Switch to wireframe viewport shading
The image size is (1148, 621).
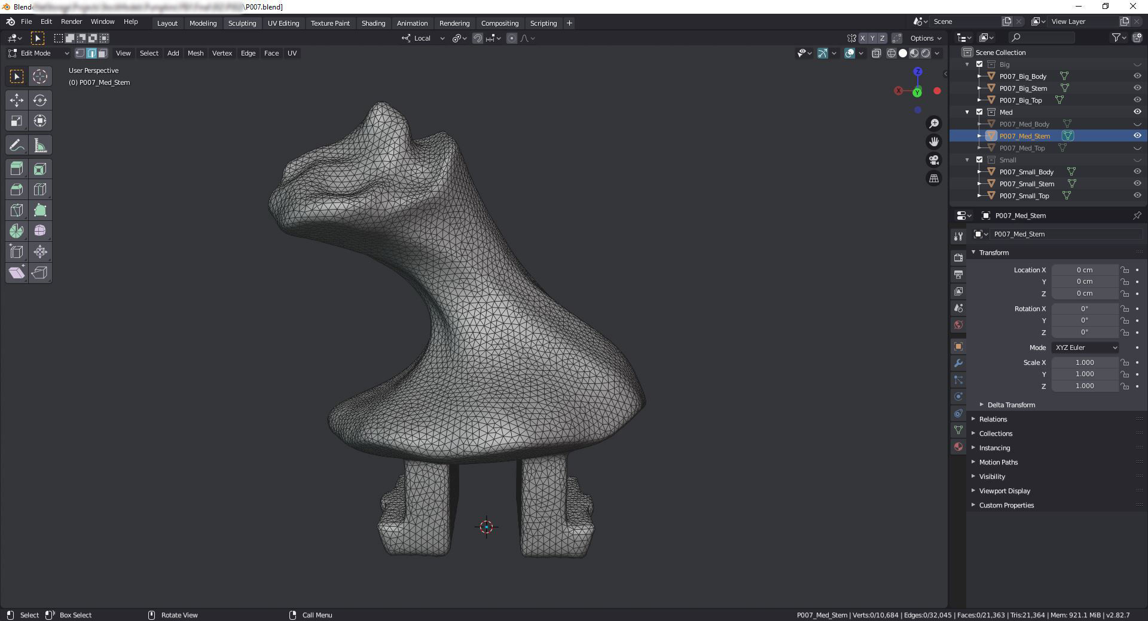tap(891, 53)
